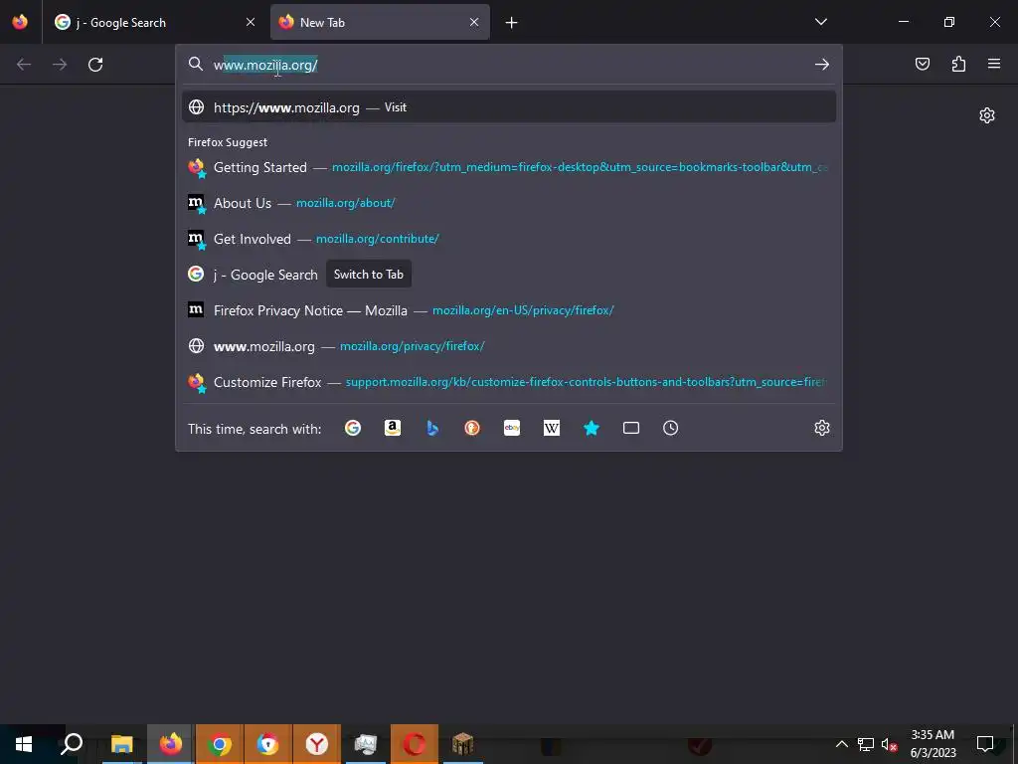Search this time with Google
Viewport: 1018px width, 764px height.
tap(353, 428)
